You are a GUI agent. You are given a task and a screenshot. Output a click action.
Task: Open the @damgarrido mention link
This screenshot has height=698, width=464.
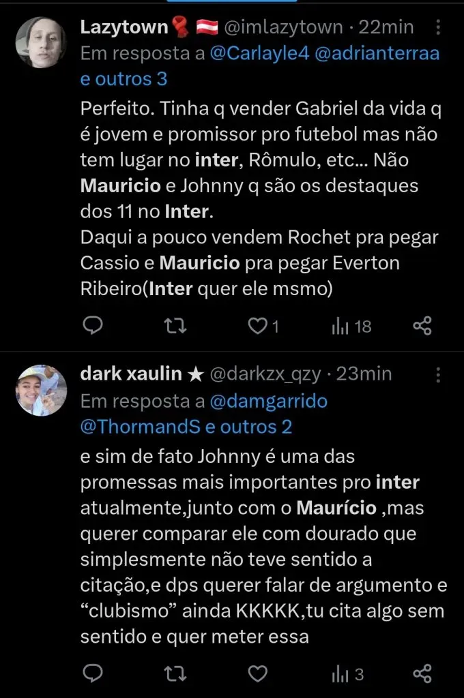point(268,401)
